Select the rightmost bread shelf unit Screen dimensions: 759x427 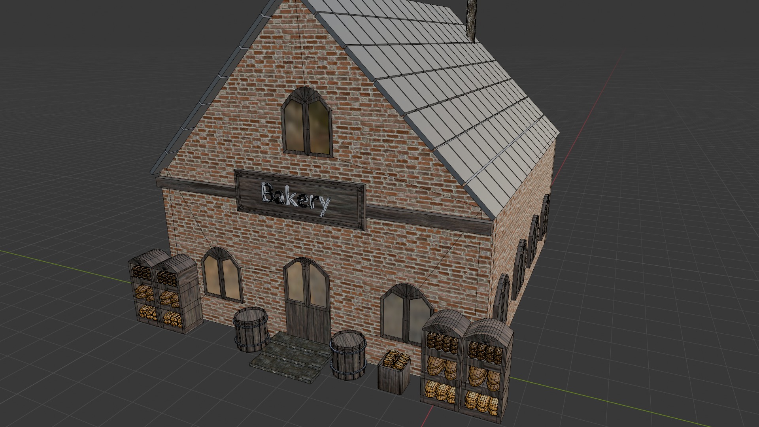[487, 372]
